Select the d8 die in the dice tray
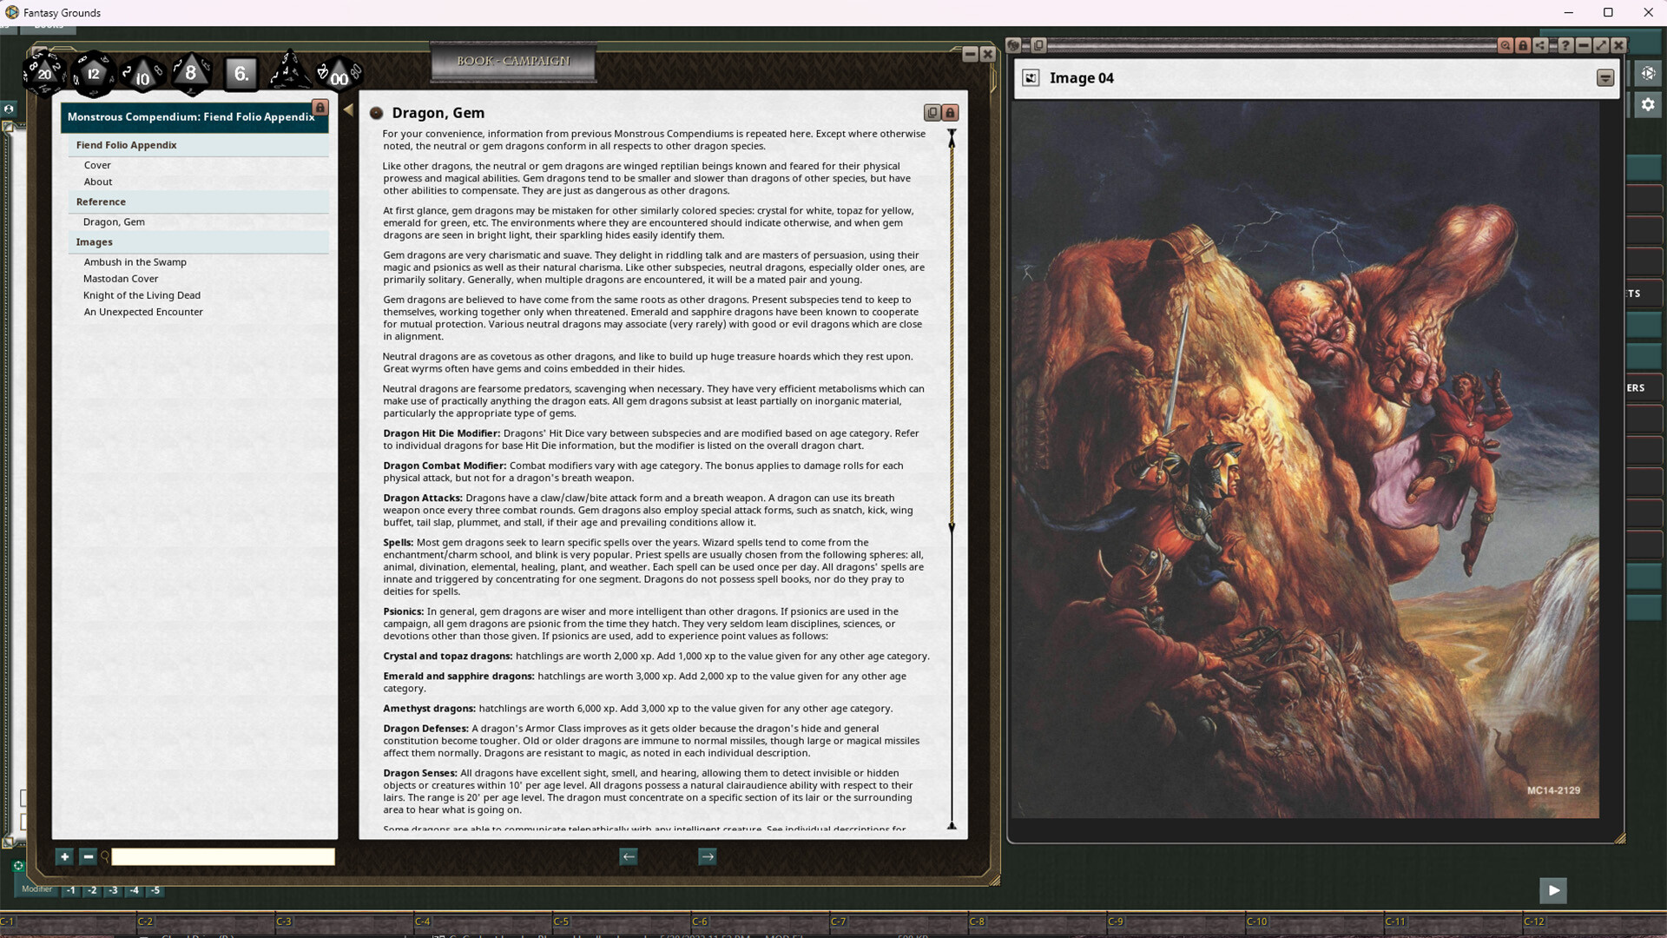This screenshot has height=938, width=1667. [x=191, y=73]
